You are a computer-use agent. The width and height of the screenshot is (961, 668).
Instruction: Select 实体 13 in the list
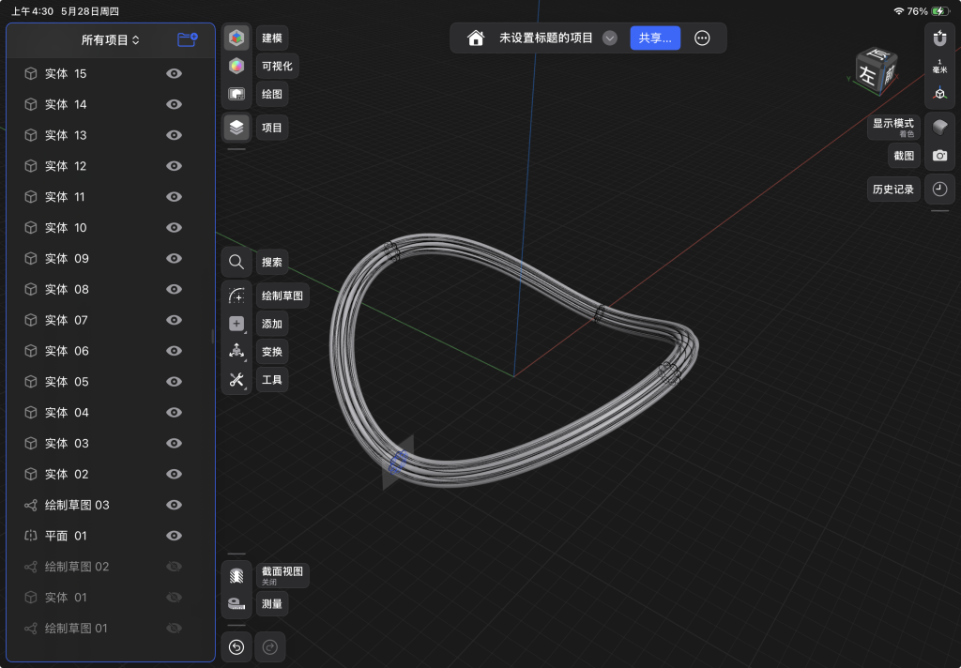pos(111,135)
